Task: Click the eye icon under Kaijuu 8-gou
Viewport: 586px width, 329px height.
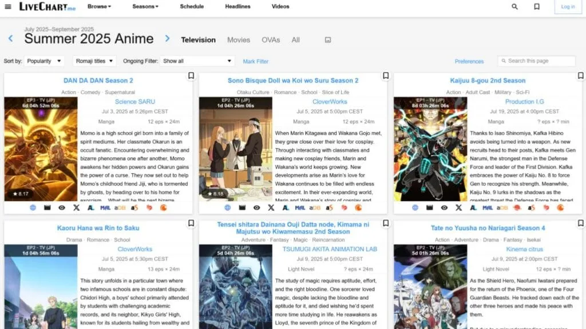Action: click(x=444, y=208)
